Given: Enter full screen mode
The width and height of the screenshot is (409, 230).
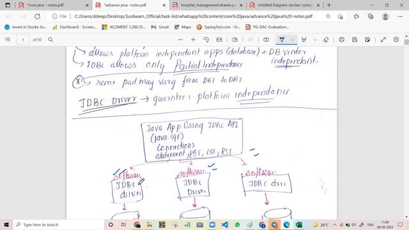Looking at the screenshot, I should tap(383, 40).
